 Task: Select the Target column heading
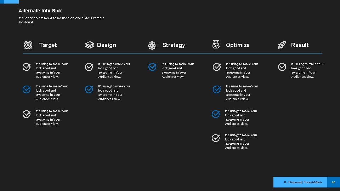(x=48, y=45)
